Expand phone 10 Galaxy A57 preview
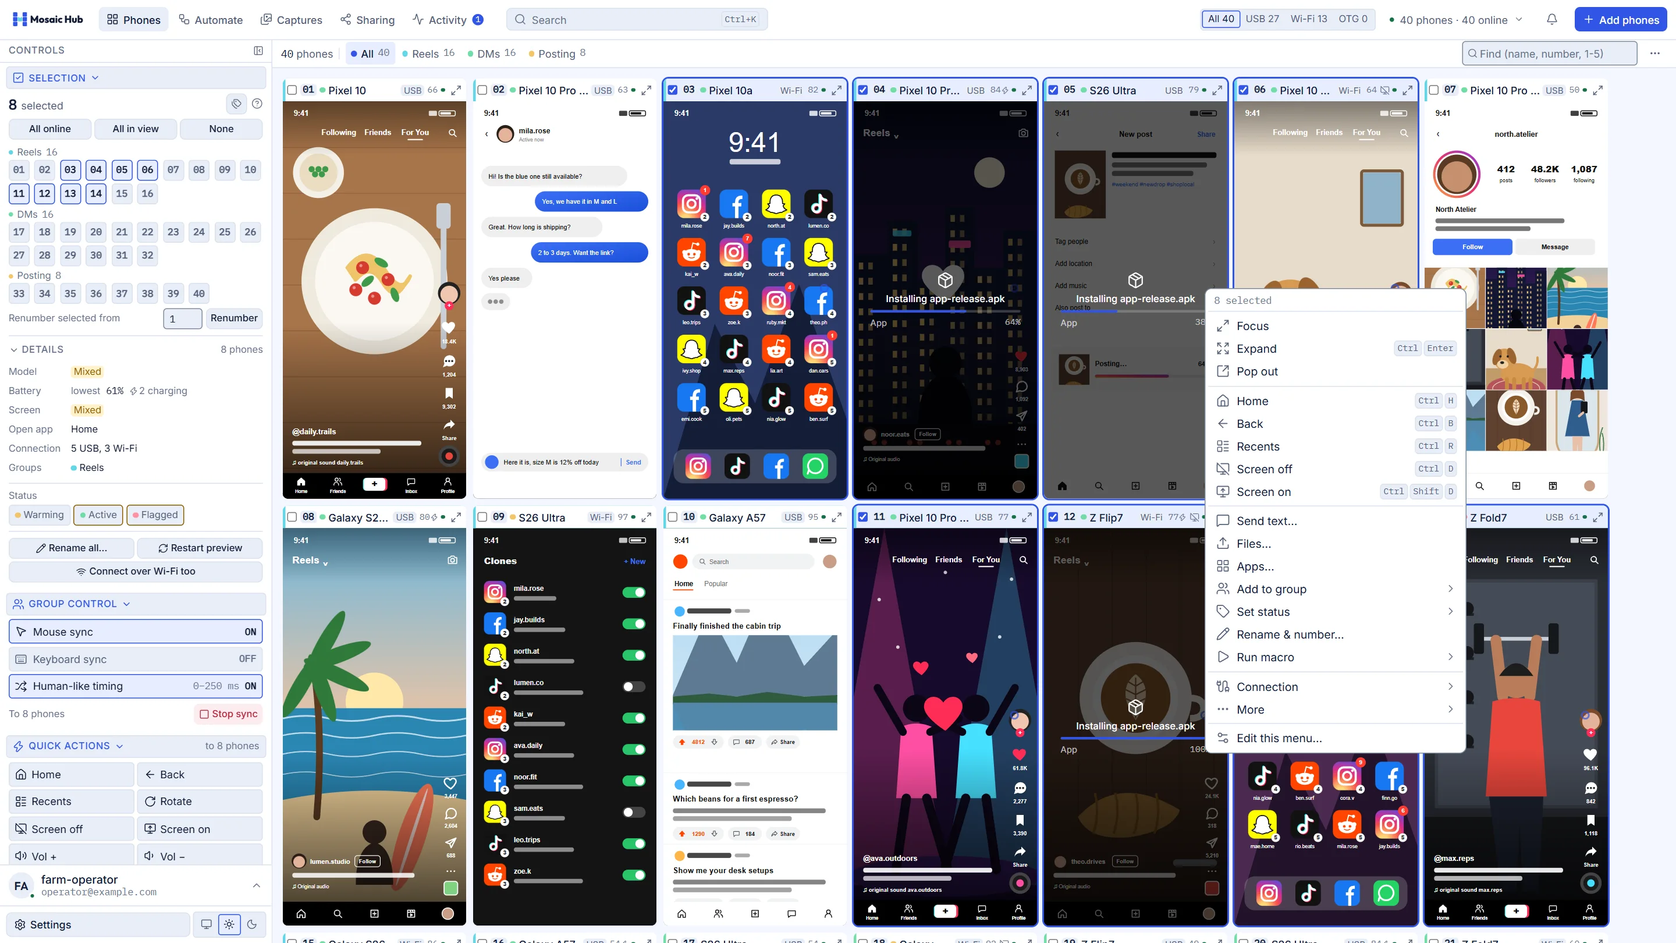The height and width of the screenshot is (943, 1676). click(x=837, y=517)
